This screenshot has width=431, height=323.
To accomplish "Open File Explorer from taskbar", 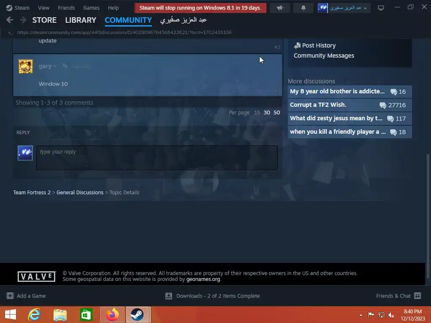I will pos(60,315).
